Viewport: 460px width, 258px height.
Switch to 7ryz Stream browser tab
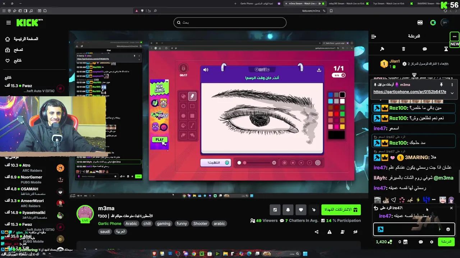(x=388, y=4)
